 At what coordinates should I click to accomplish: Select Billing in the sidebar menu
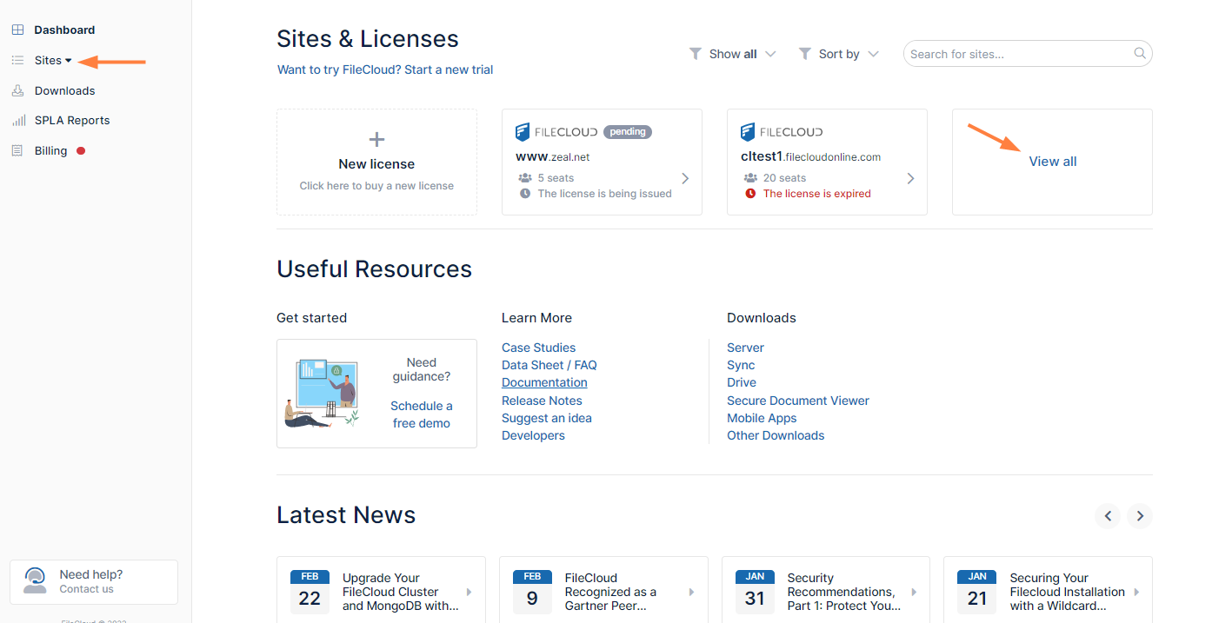(50, 151)
